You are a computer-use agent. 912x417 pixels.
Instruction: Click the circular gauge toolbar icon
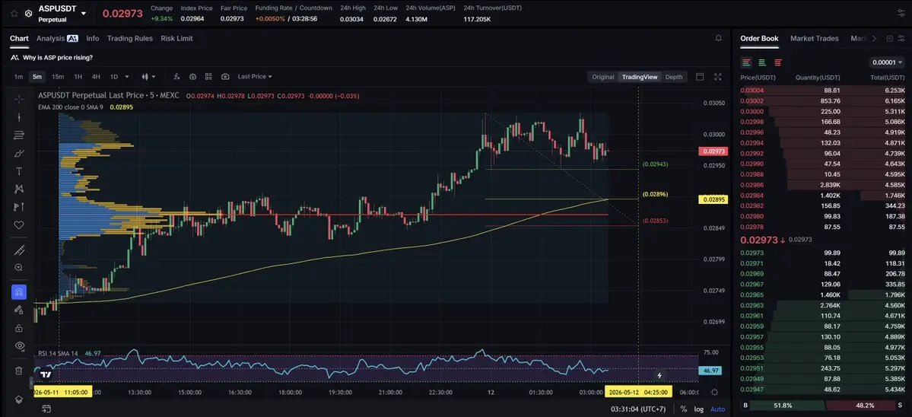click(x=192, y=77)
